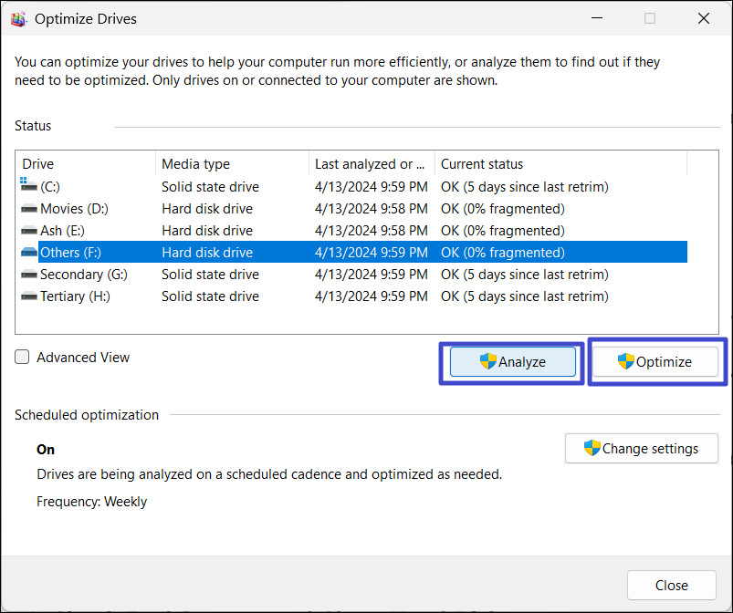Click the Secondary (G:) drive icon
Image resolution: width=733 pixels, height=613 pixels.
28,275
